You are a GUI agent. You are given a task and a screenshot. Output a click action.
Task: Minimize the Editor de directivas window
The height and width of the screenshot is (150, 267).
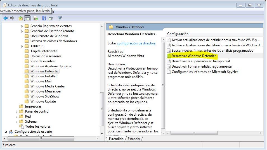[240, 5]
